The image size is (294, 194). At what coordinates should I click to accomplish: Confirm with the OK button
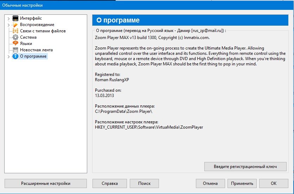tap(273, 183)
